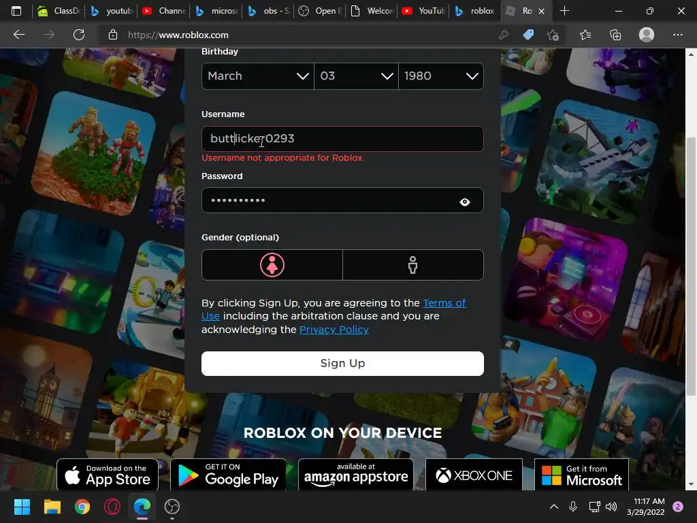The image size is (697, 523).
Task: Switch to the YouTube tab
Action: [x=424, y=11]
